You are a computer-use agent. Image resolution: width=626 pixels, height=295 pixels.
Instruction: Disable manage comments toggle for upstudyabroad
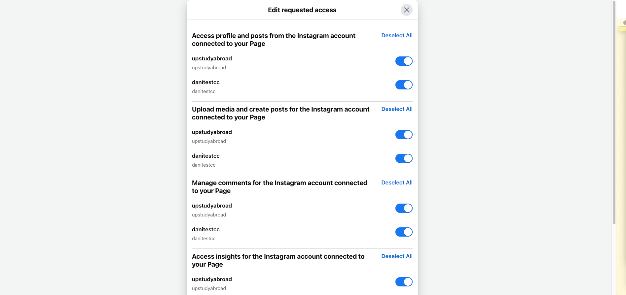coord(404,208)
